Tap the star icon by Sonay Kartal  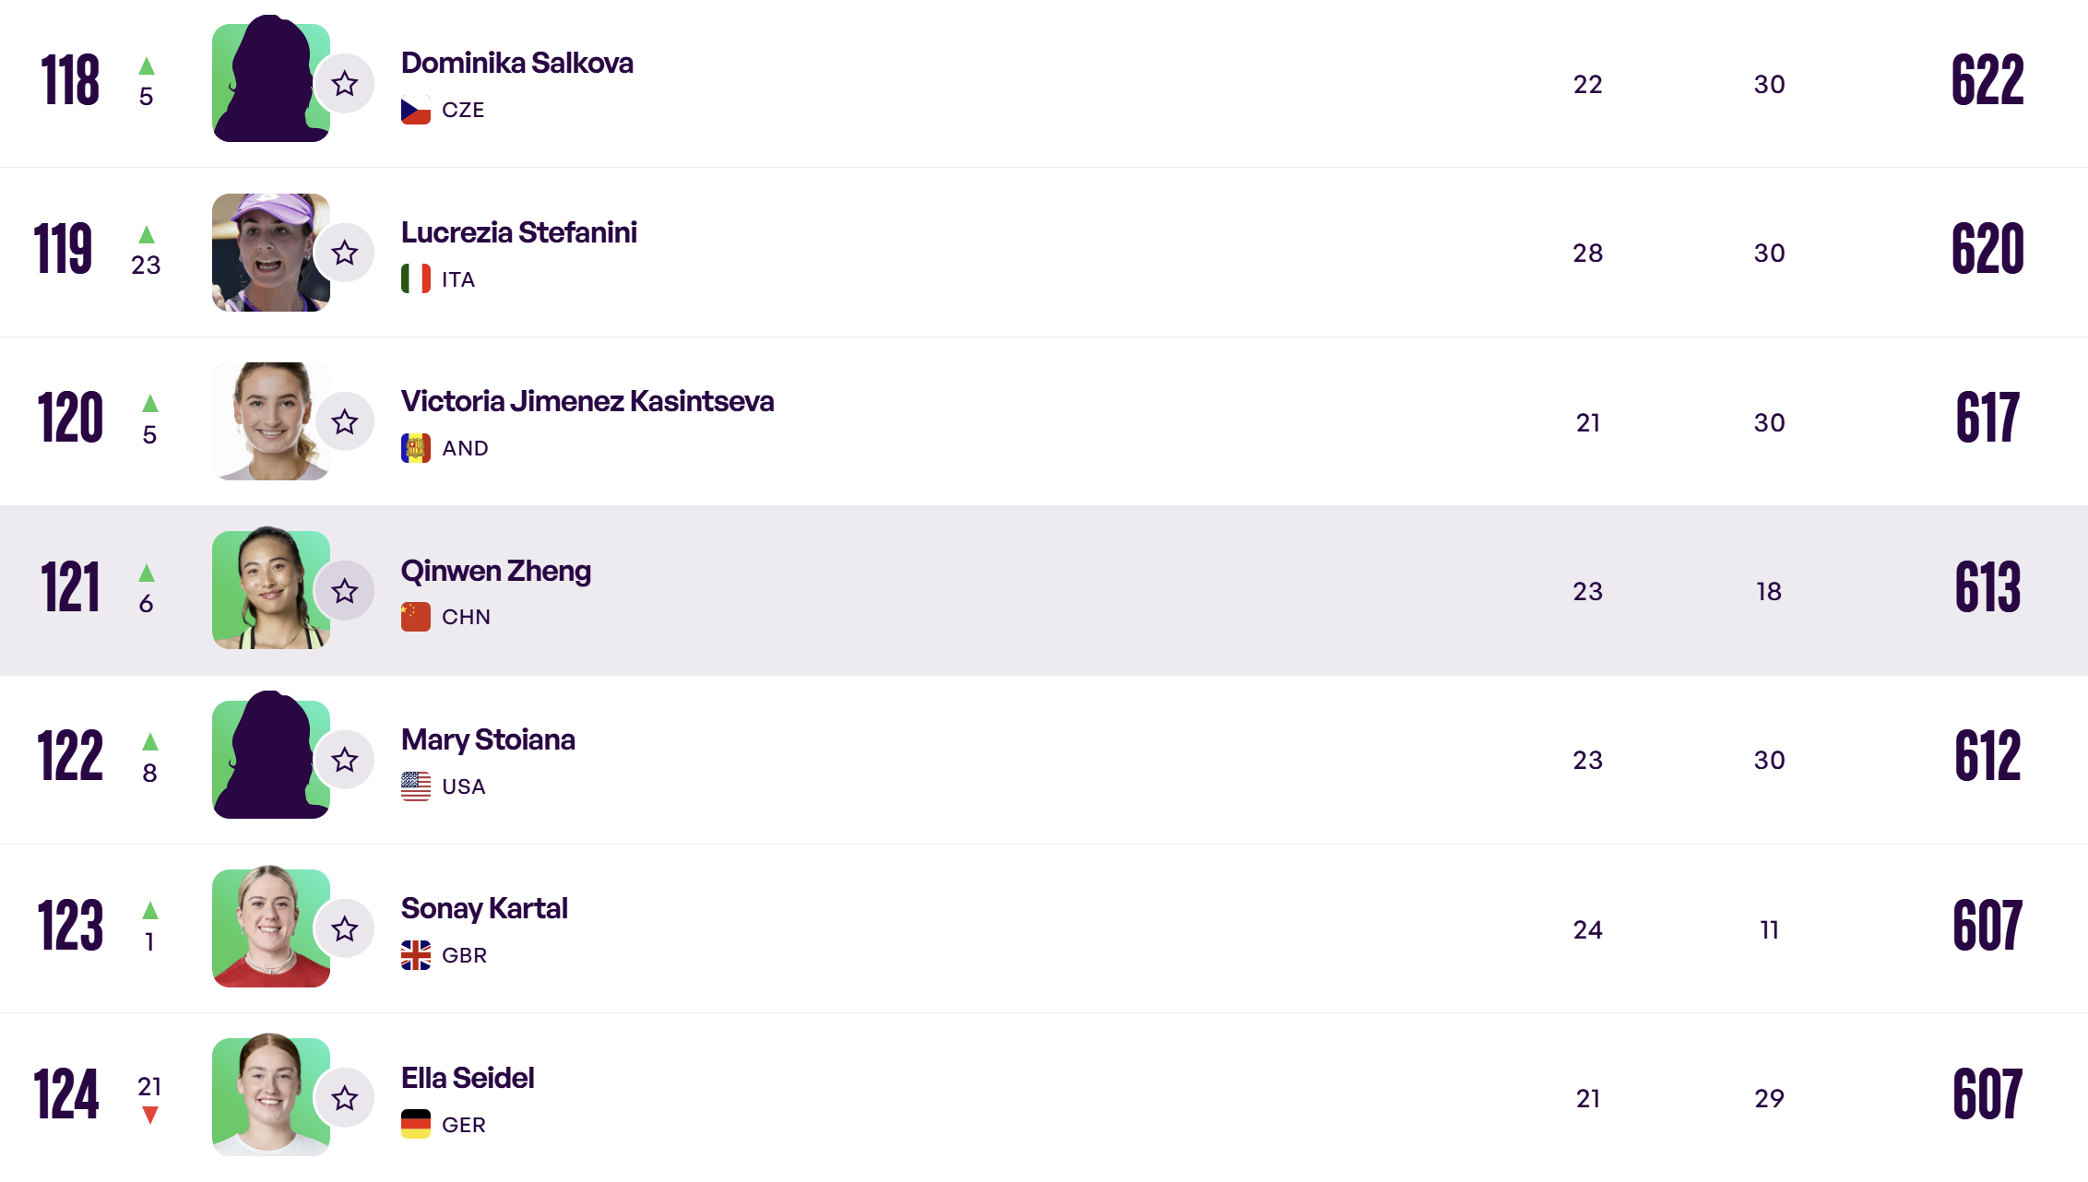345,929
